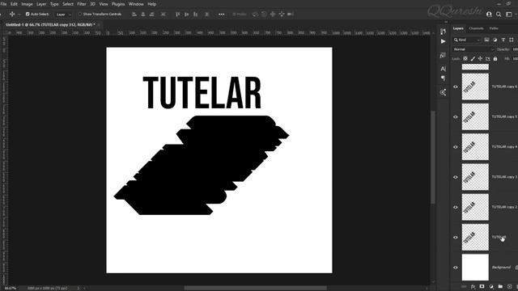Image resolution: width=518 pixels, height=291 pixels.
Task: Open the Libraries share icon in the dock
Action: (443, 92)
